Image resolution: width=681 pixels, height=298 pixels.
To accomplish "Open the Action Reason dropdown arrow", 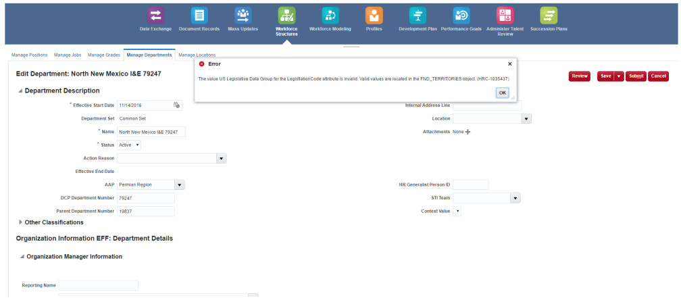I will click(222, 158).
